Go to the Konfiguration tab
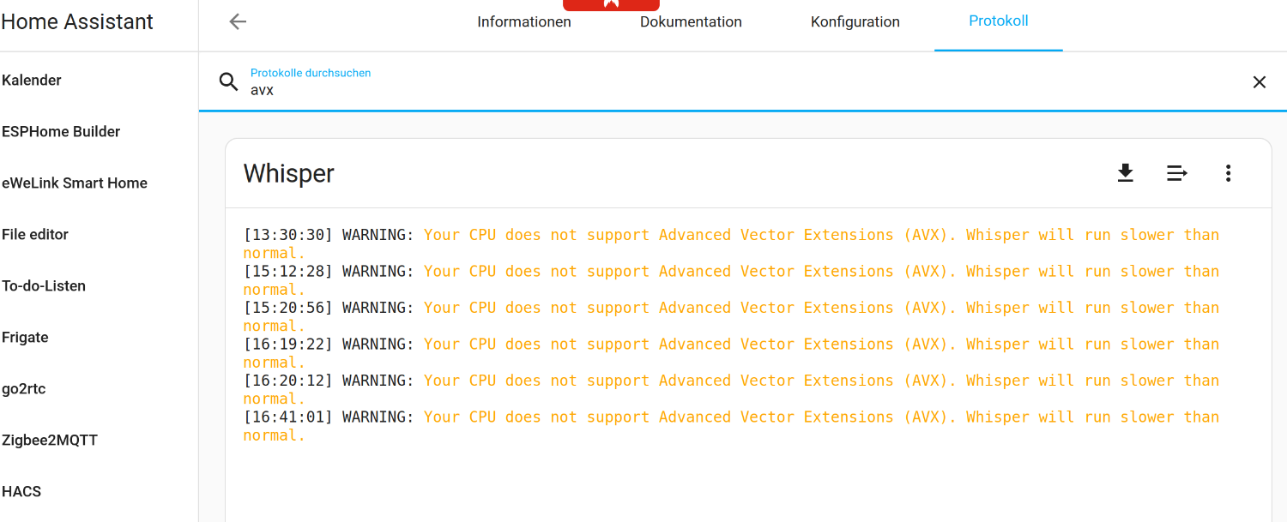 point(855,22)
